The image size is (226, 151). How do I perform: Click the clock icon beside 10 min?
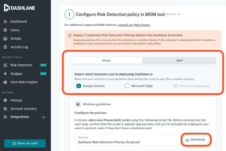click(168, 14)
